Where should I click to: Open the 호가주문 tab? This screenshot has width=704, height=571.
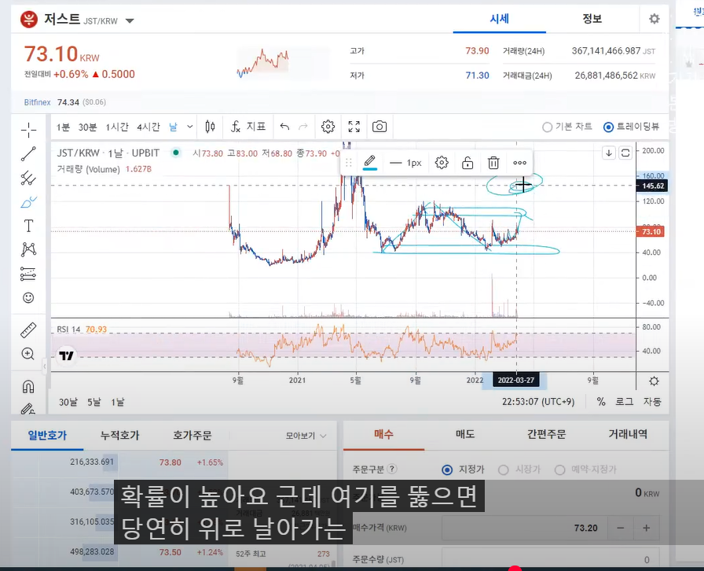click(x=192, y=435)
